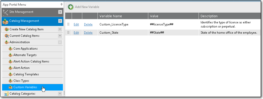This screenshot has width=263, height=99.
Task: Collapse the Catalog Management section arrow
Action: (60, 21)
